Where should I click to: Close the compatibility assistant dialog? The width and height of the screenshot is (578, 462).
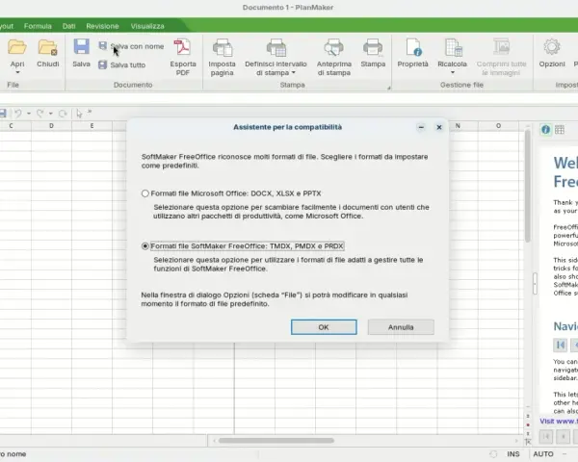(439, 127)
